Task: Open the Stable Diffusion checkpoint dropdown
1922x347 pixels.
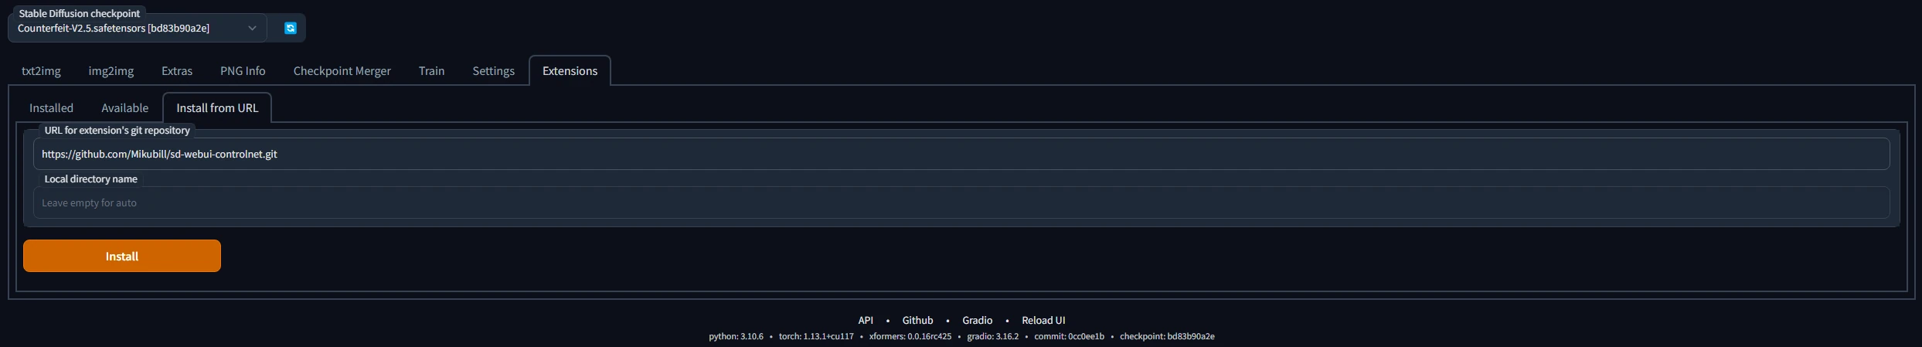Action: pyautogui.click(x=138, y=28)
